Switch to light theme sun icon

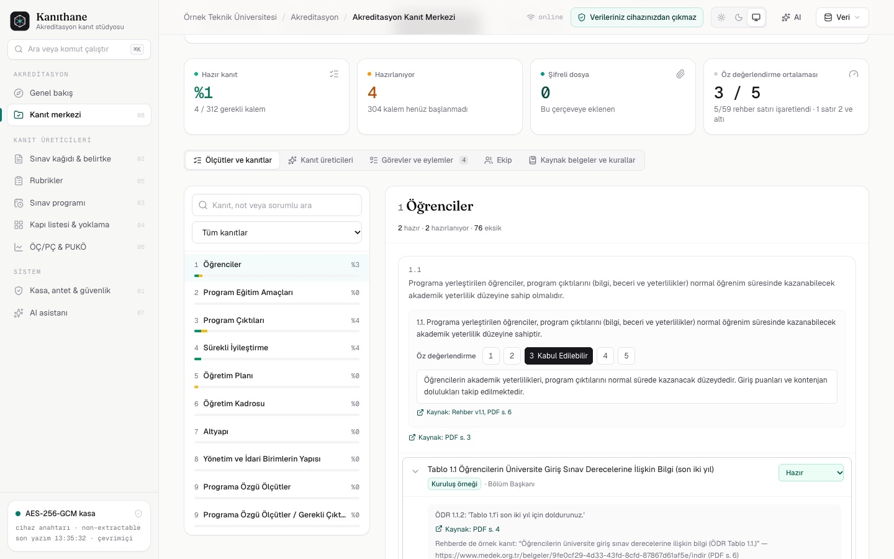click(721, 17)
